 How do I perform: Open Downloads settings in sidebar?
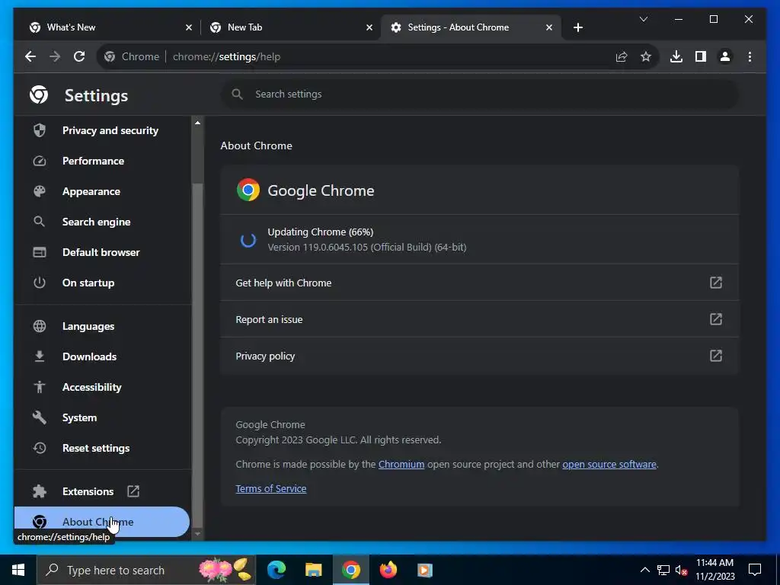pos(103,356)
